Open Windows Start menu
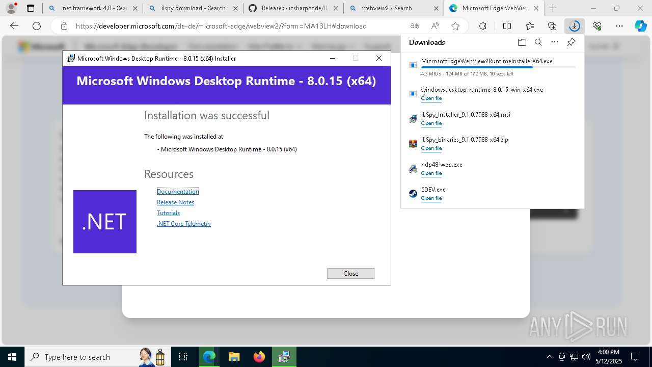The image size is (652, 367). [x=12, y=357]
